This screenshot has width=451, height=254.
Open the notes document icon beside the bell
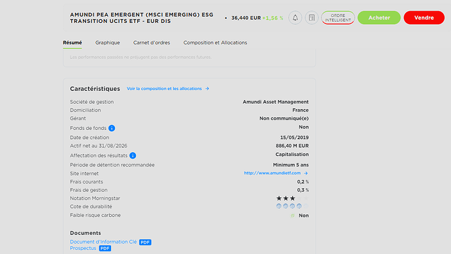(312, 18)
